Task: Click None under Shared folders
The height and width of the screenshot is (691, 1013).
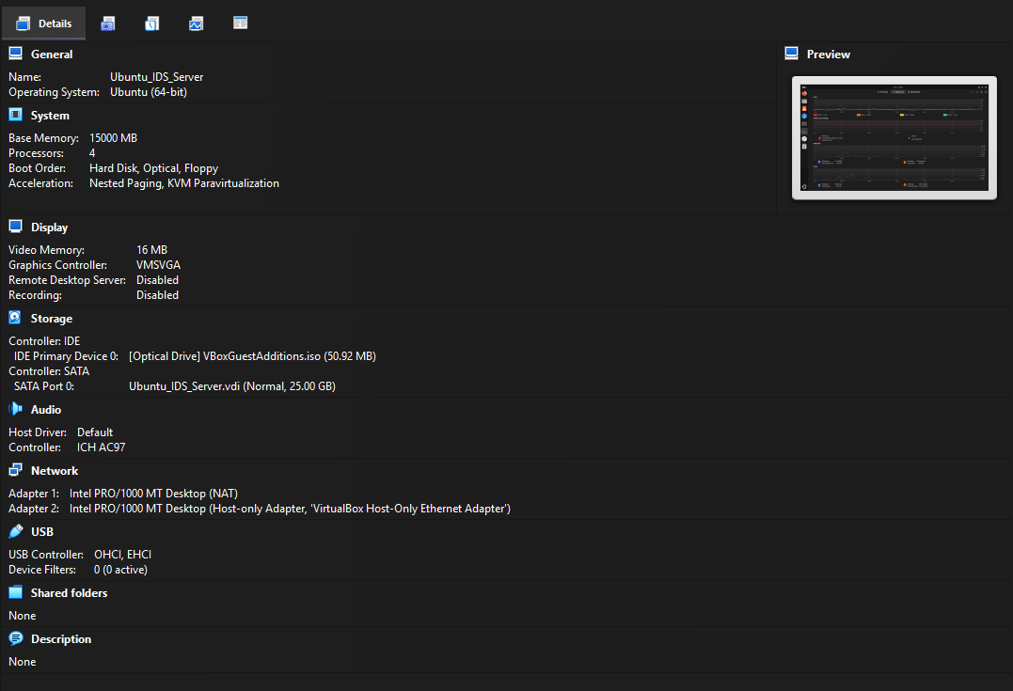Action: click(x=22, y=616)
